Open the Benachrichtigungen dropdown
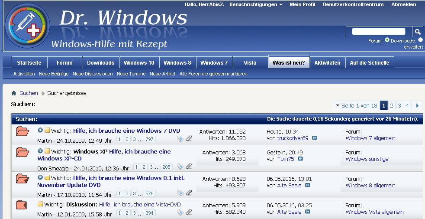Viewport: 425px width, 219px height. [x=256, y=4]
